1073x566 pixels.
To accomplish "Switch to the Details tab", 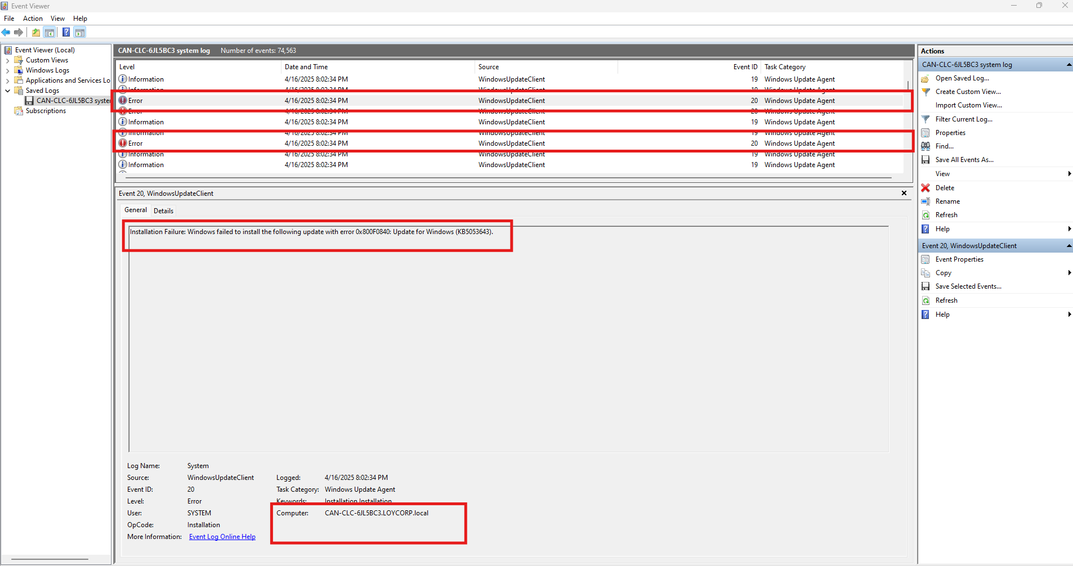I will click(x=163, y=211).
